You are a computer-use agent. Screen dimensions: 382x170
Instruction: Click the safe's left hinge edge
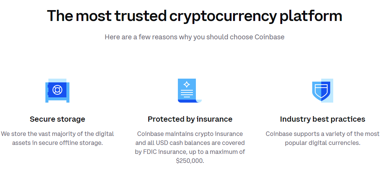click(48, 90)
